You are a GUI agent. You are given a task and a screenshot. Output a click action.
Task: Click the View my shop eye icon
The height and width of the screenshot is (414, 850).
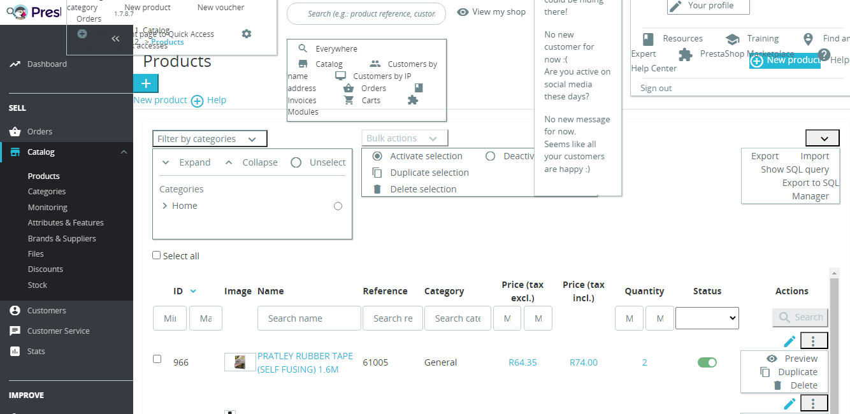point(463,12)
